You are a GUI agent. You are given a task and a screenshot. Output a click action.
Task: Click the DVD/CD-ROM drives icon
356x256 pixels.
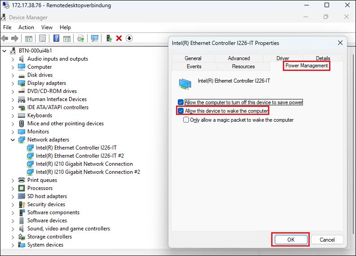click(x=22, y=91)
